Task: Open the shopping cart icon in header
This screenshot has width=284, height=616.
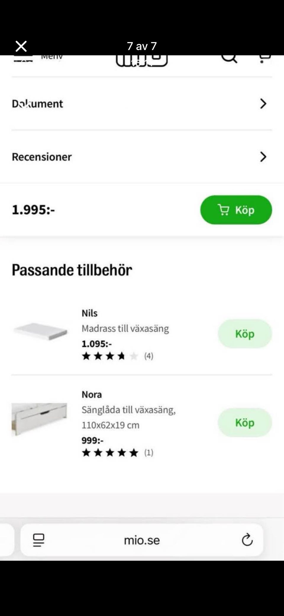Action: tap(264, 59)
